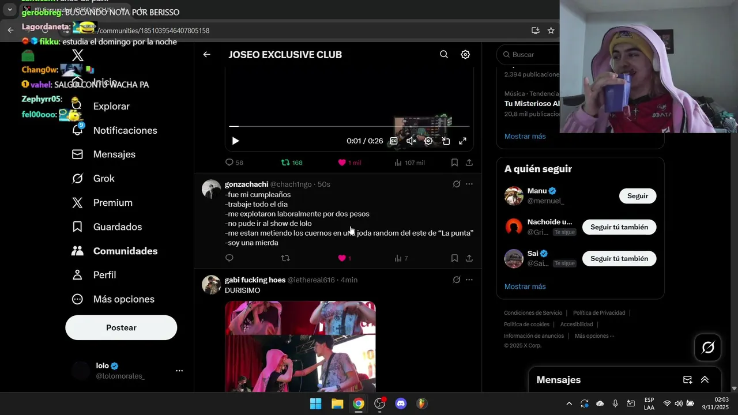
Task: Repost gonzachachi's post
Action: click(285, 258)
